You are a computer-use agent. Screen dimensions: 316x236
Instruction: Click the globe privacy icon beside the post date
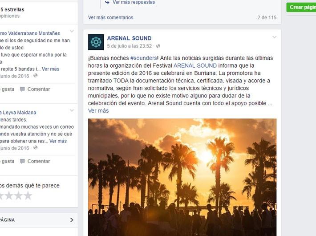158,46
